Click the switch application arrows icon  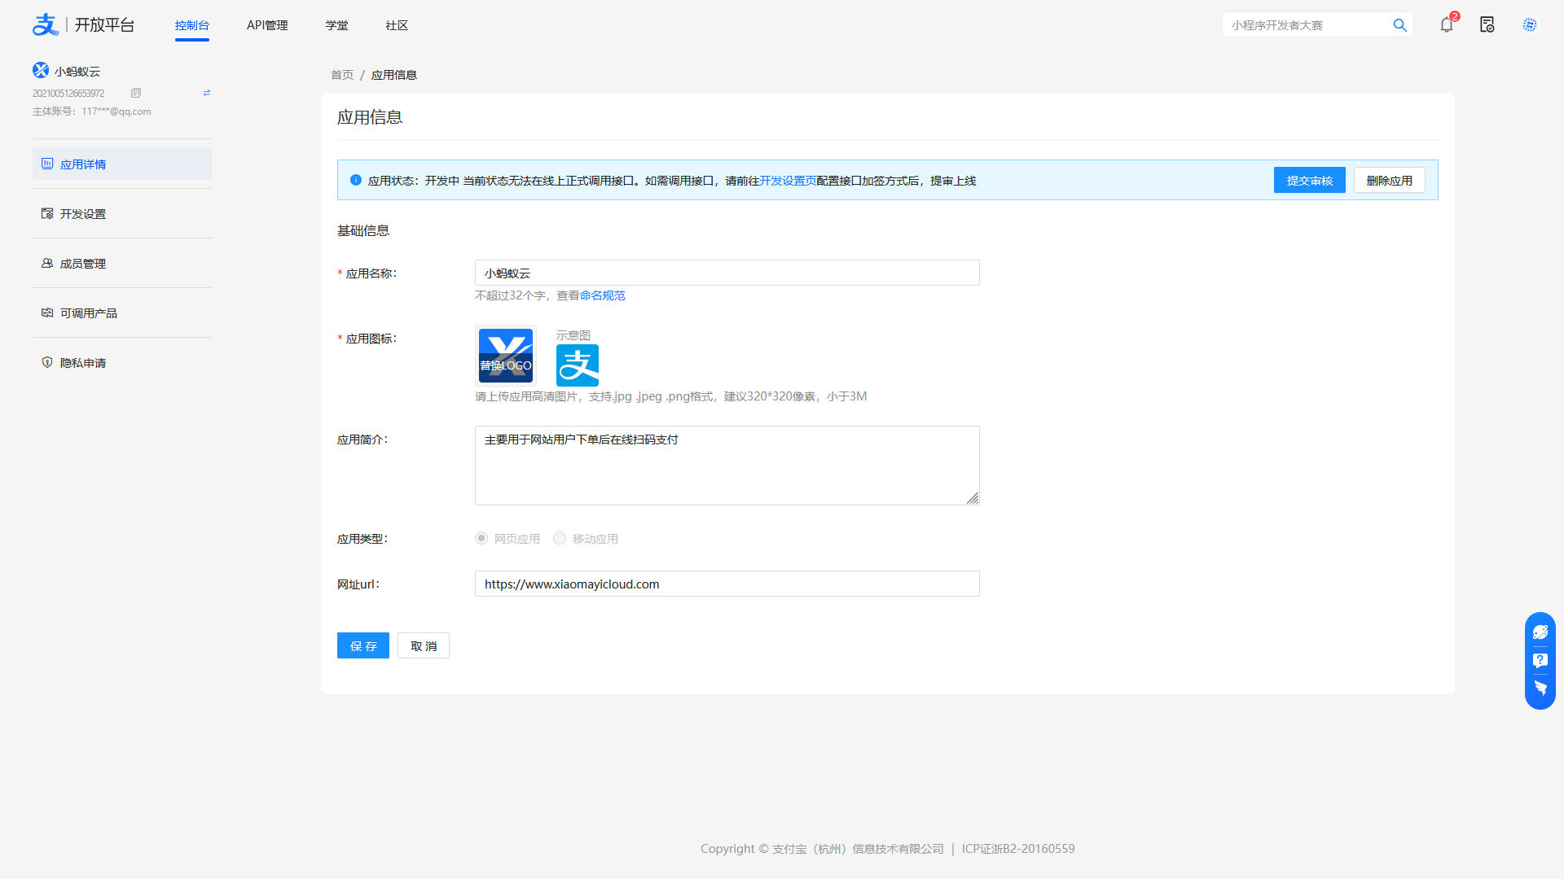point(207,93)
